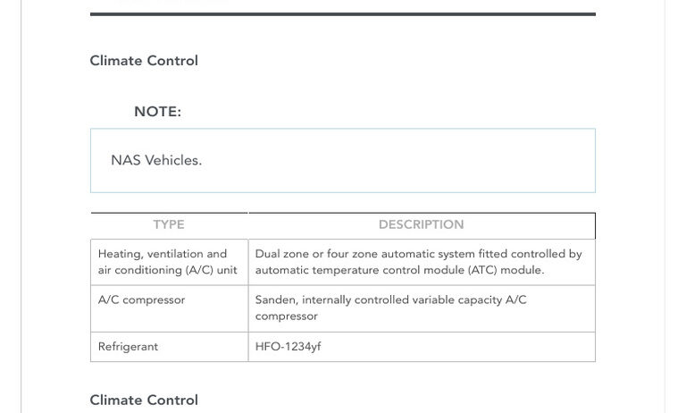Select the DESCRIPTION column header
The width and height of the screenshot is (686, 413).
pos(422,224)
